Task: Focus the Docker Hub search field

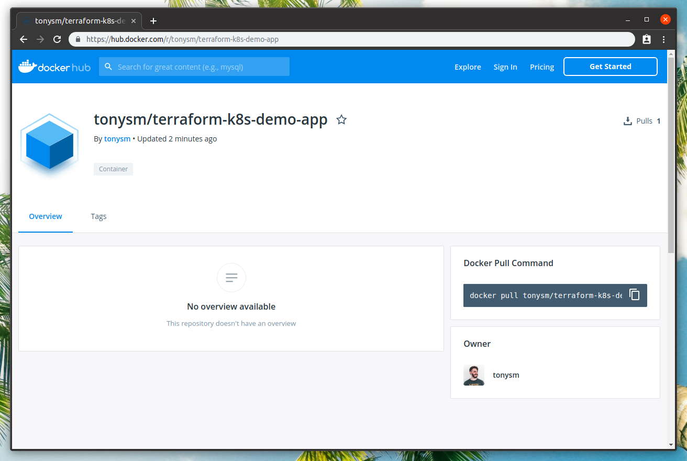Action: (194, 67)
